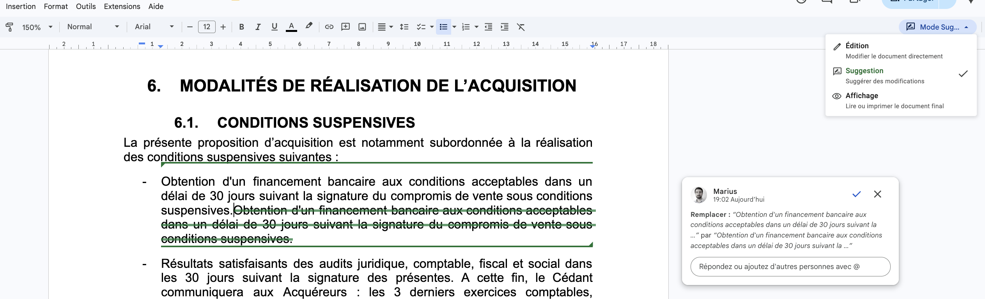
Task: Click Marius's avatar in the suggestion card
Action: (x=699, y=195)
